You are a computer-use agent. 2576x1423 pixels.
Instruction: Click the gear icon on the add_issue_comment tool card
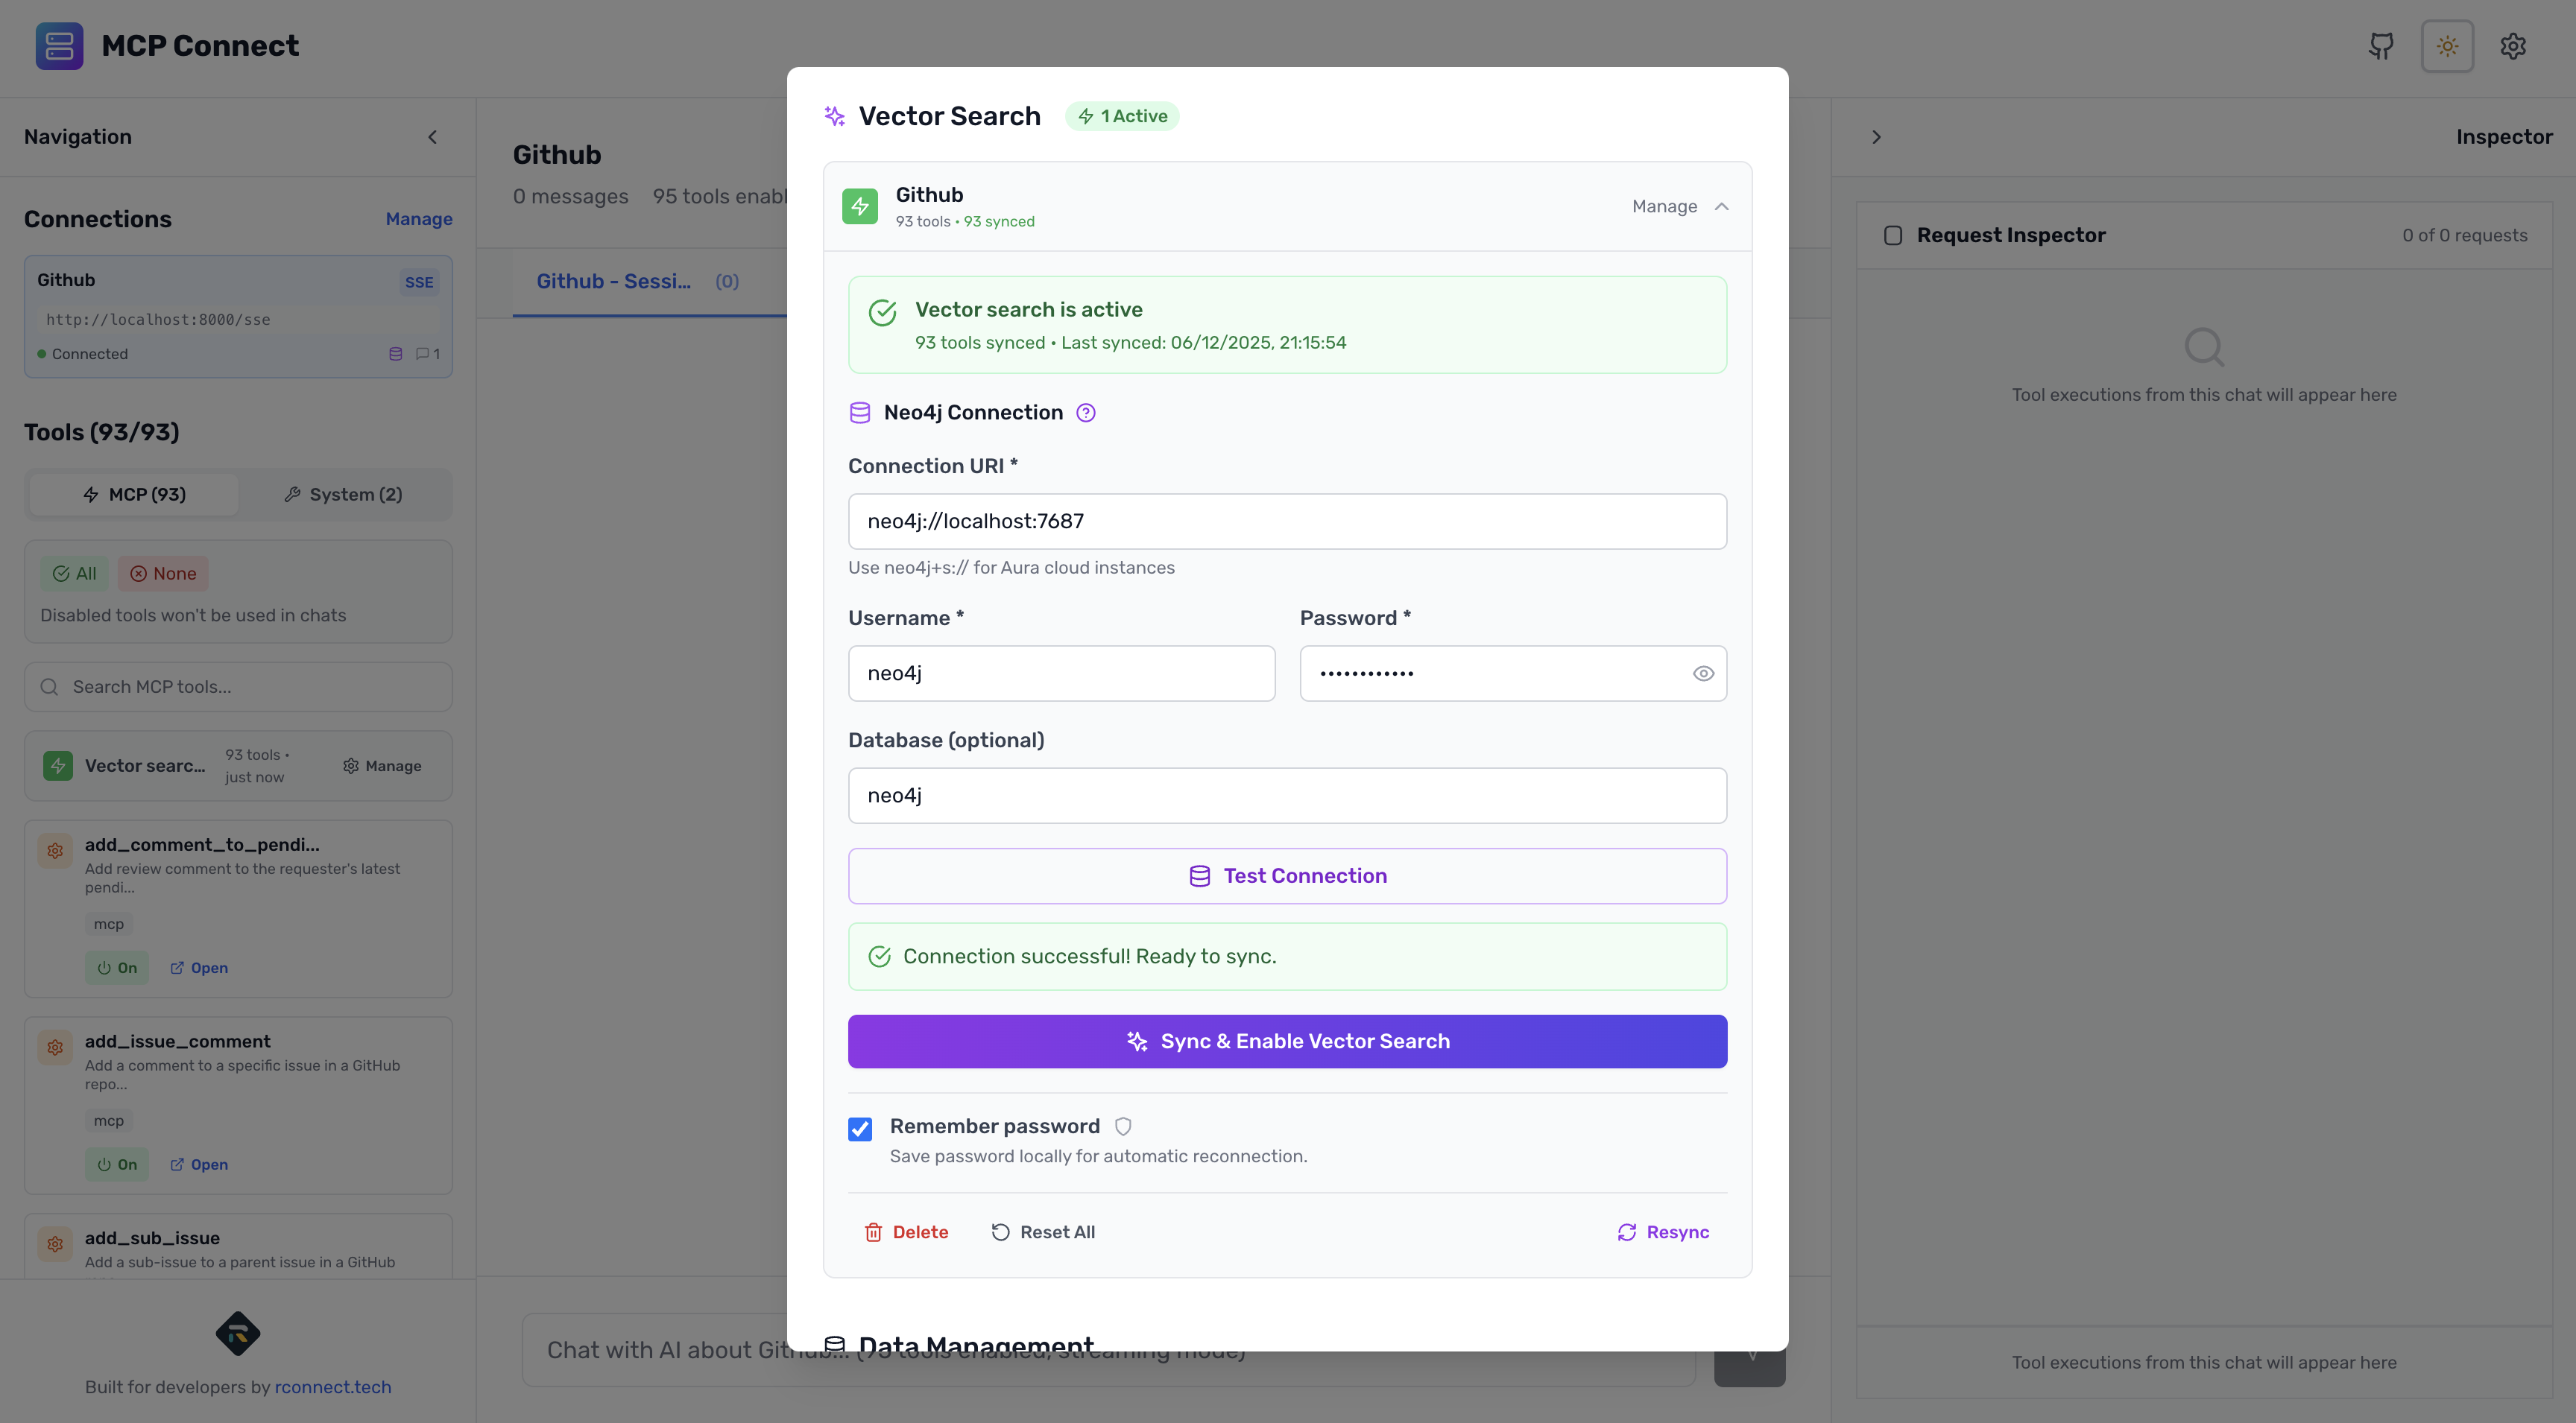pos(55,1048)
